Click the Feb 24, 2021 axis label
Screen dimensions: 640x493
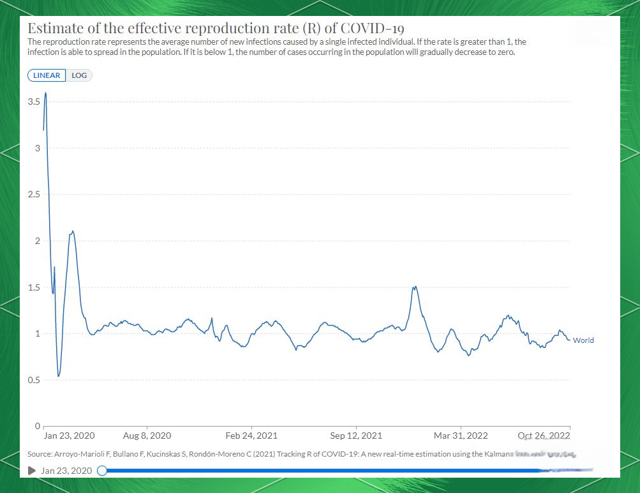pyautogui.click(x=251, y=436)
